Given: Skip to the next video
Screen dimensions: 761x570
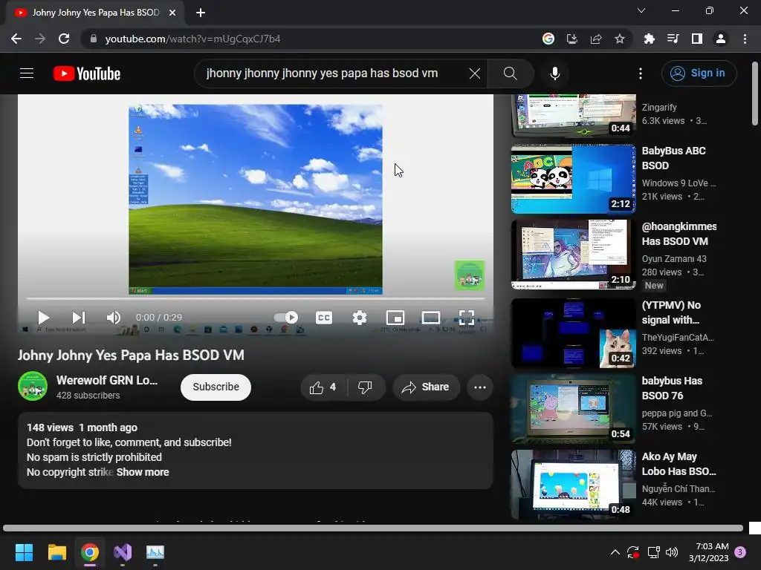Looking at the screenshot, I should point(78,318).
